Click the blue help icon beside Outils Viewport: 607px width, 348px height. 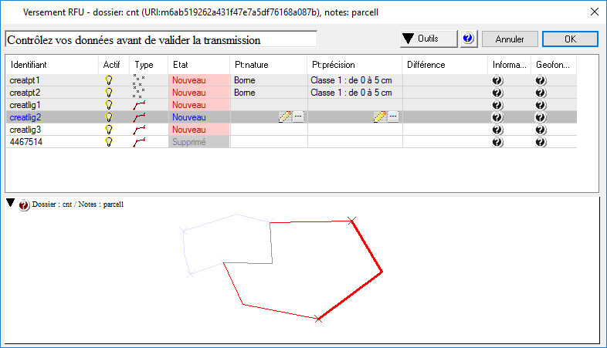pos(467,39)
